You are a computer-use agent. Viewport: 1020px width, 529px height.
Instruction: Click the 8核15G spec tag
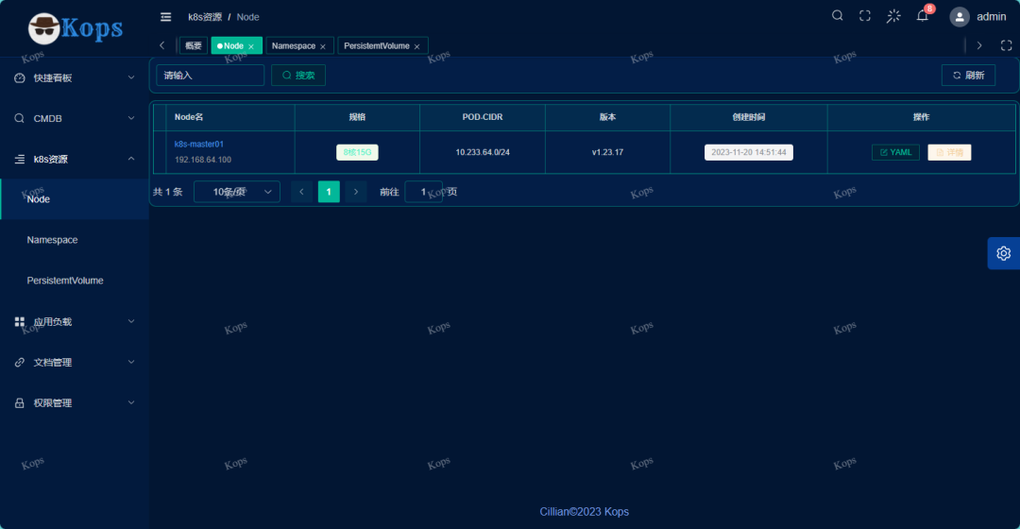357,152
